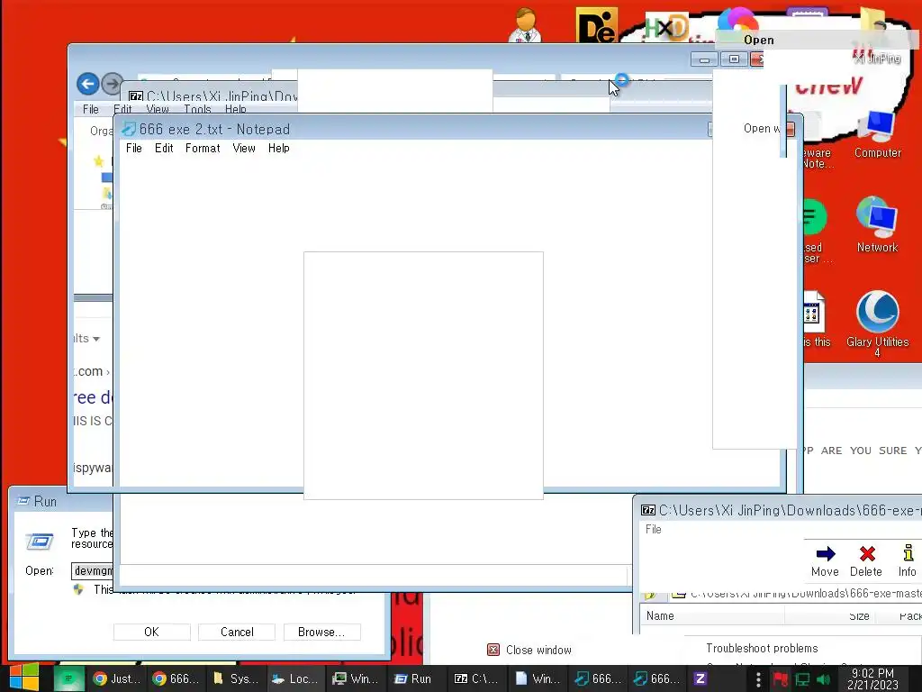Open Notepad's Format menu
Viewport: 922px width, 692px height.
coord(203,149)
